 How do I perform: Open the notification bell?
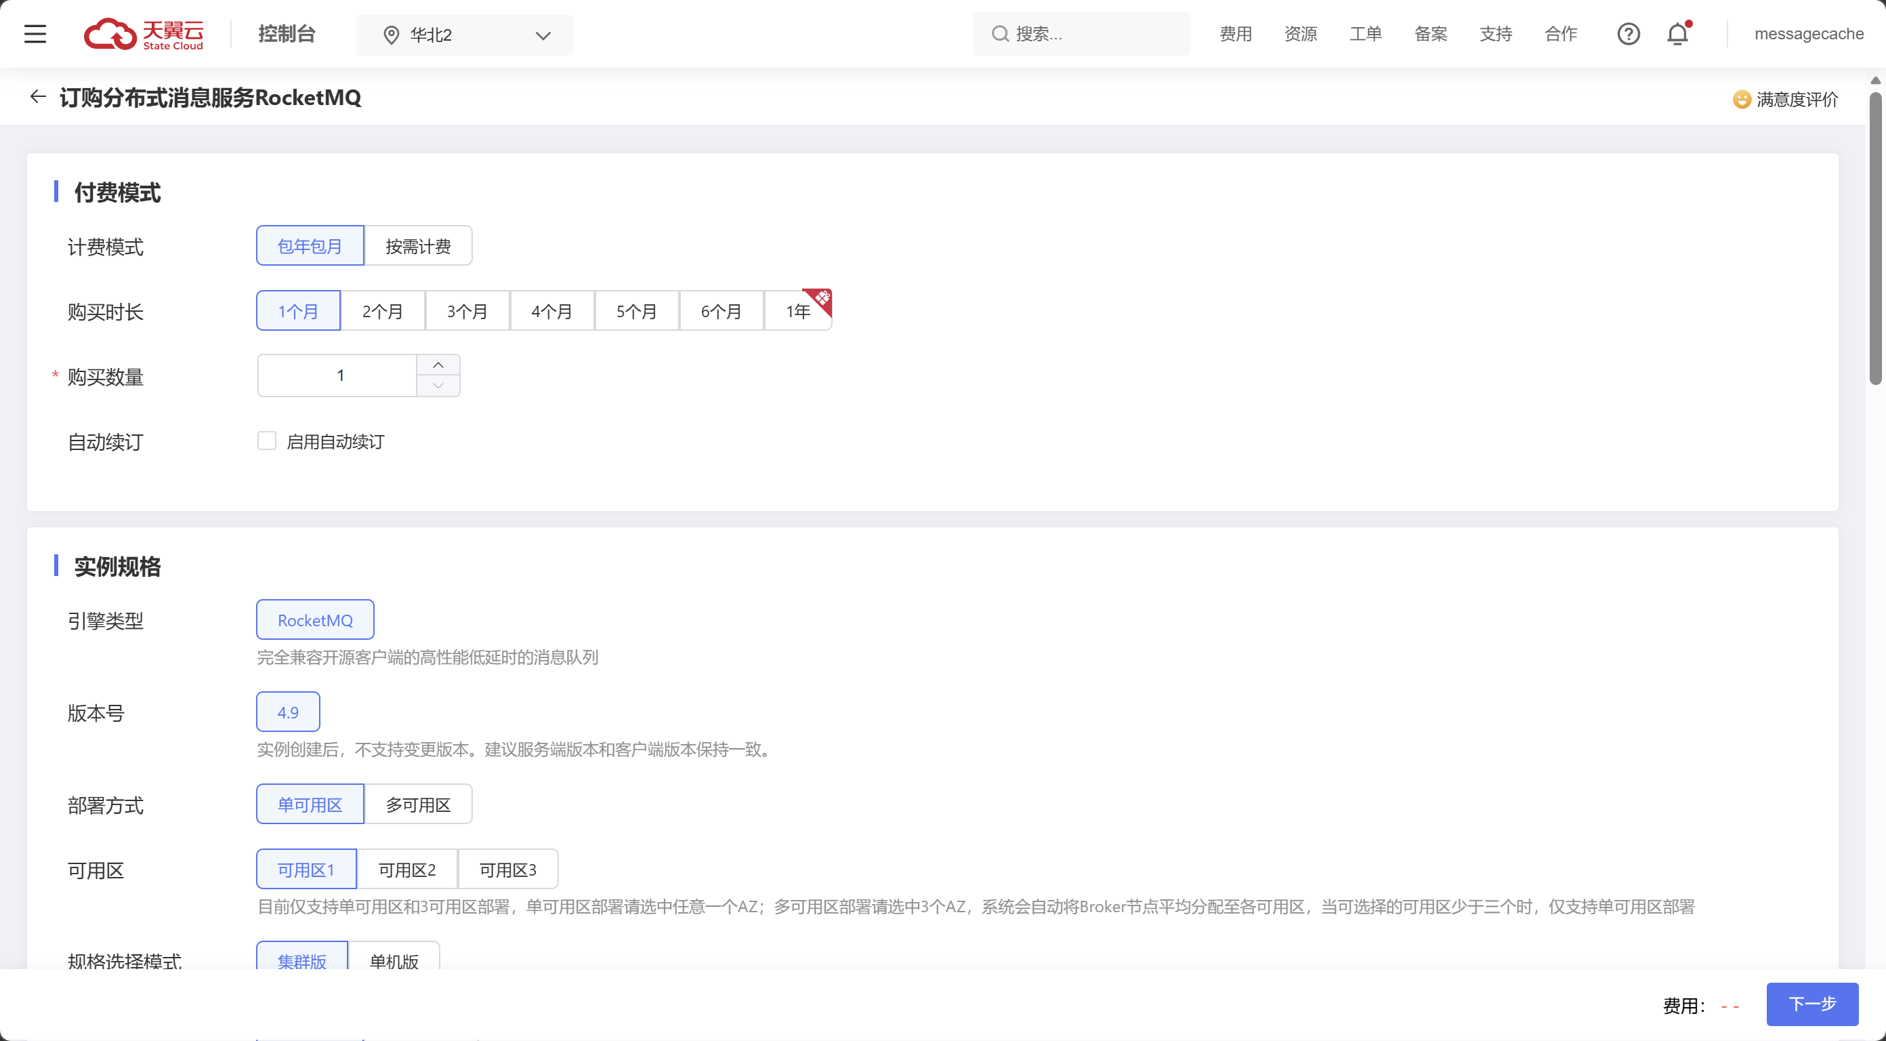1677,34
